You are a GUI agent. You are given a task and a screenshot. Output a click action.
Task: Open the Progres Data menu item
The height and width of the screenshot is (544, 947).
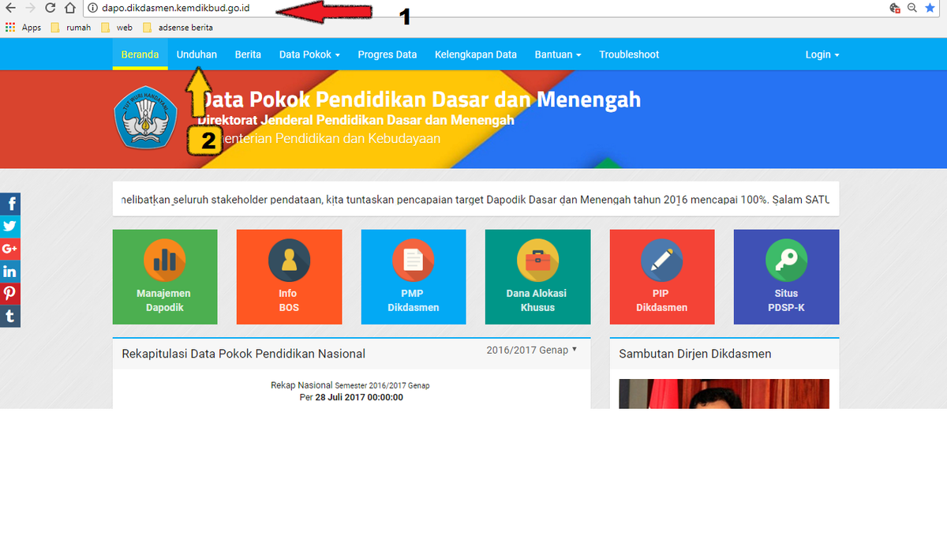point(387,54)
